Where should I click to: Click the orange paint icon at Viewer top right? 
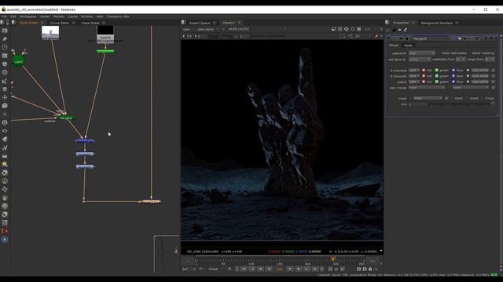376,36
